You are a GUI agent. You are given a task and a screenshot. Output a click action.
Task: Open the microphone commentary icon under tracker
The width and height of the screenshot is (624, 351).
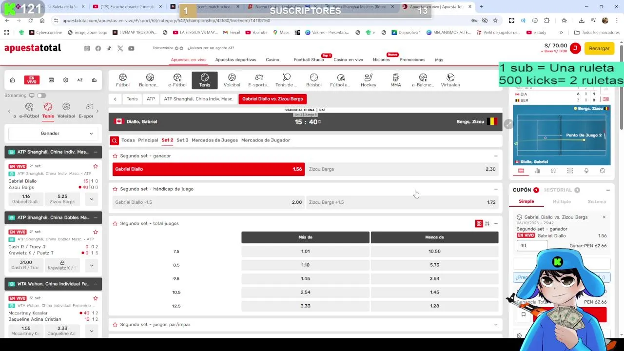point(586,171)
